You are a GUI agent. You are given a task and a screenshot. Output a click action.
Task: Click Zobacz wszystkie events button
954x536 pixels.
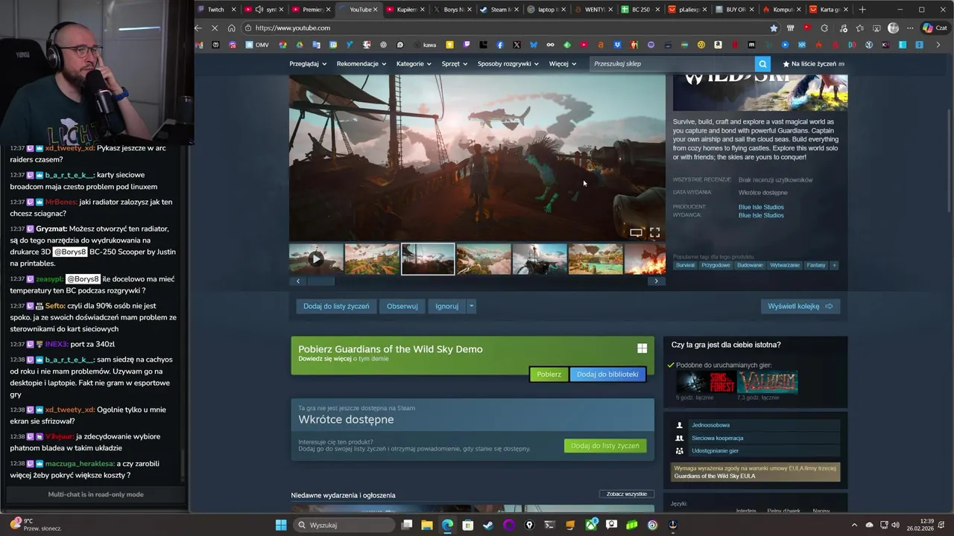click(627, 494)
